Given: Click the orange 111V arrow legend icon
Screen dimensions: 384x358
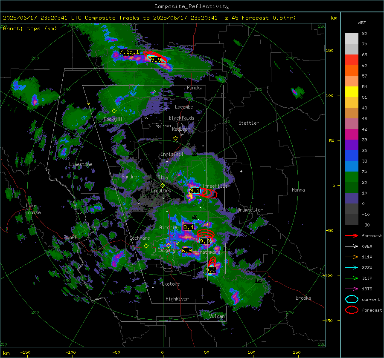Looking at the screenshot, I should pyautogui.click(x=352, y=257).
